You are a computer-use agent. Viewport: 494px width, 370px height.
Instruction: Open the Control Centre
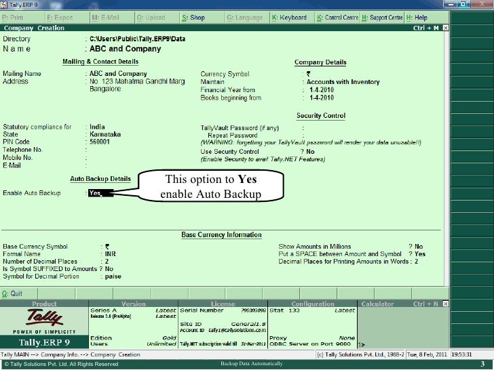pyautogui.click(x=337, y=18)
